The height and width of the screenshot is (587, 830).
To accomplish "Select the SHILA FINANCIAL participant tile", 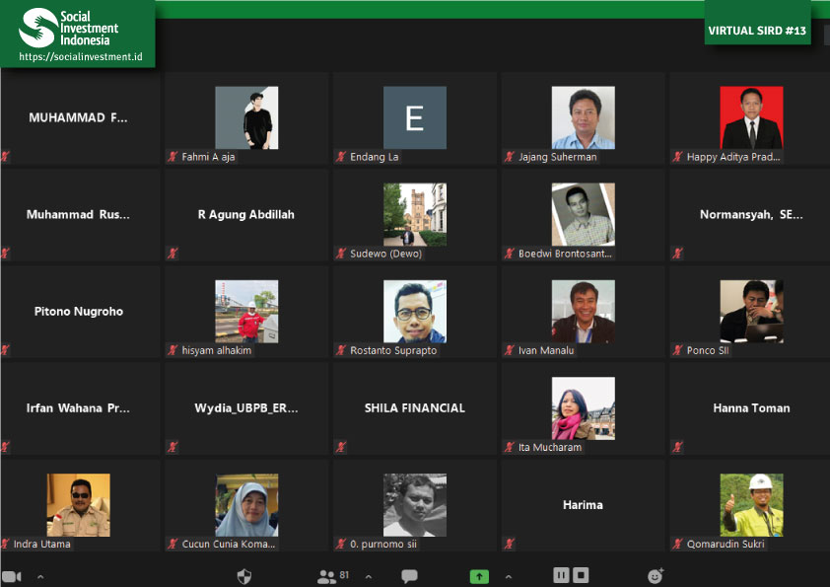I will [x=414, y=407].
